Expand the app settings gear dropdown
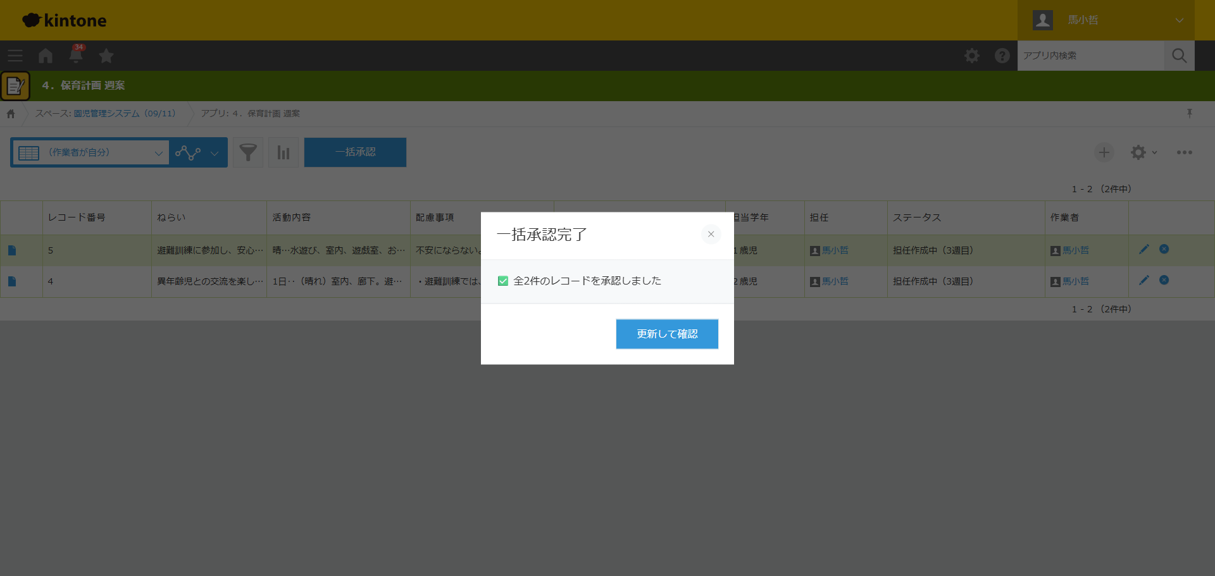Image resolution: width=1215 pixels, height=576 pixels. point(1143,152)
